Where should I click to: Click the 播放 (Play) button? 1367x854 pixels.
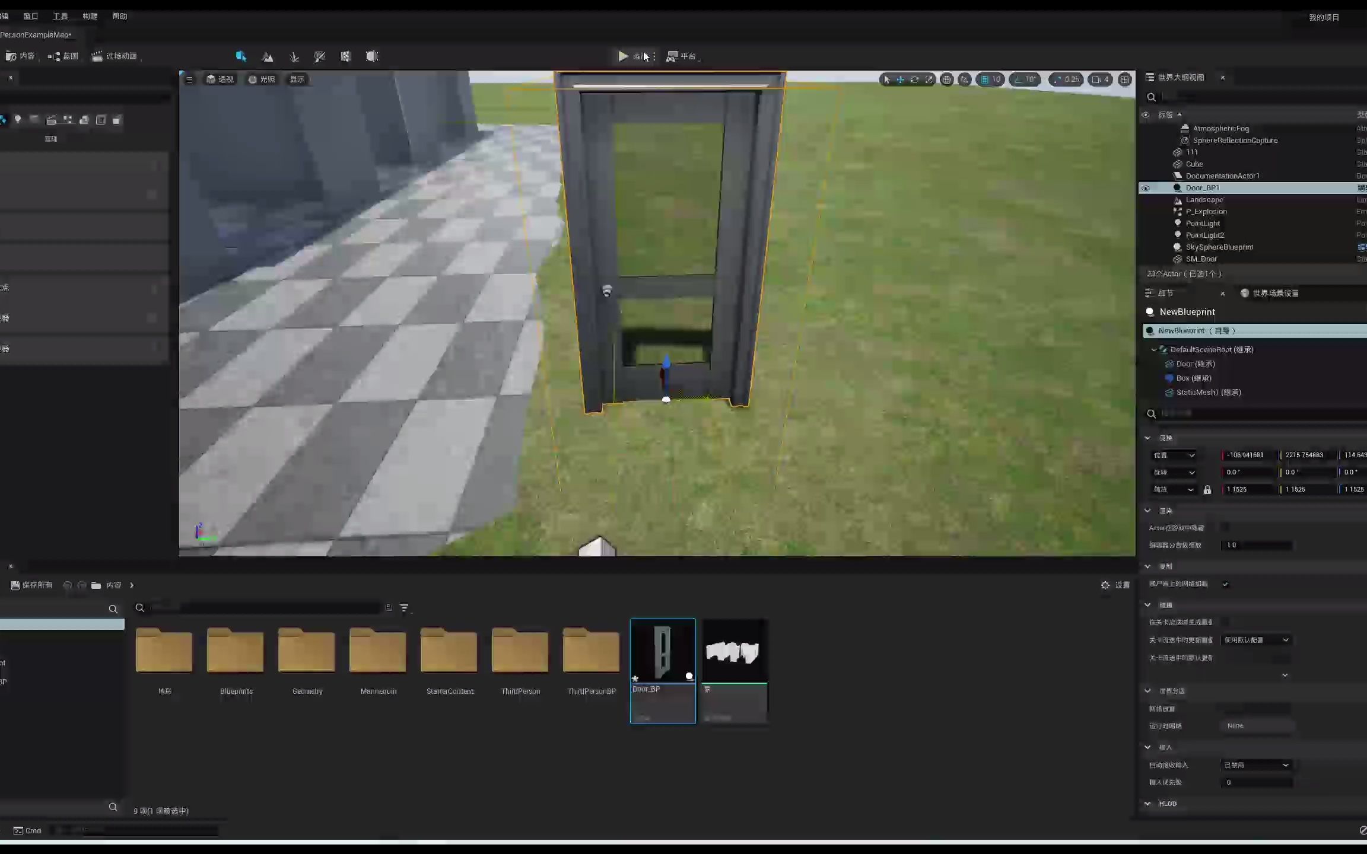pos(622,56)
